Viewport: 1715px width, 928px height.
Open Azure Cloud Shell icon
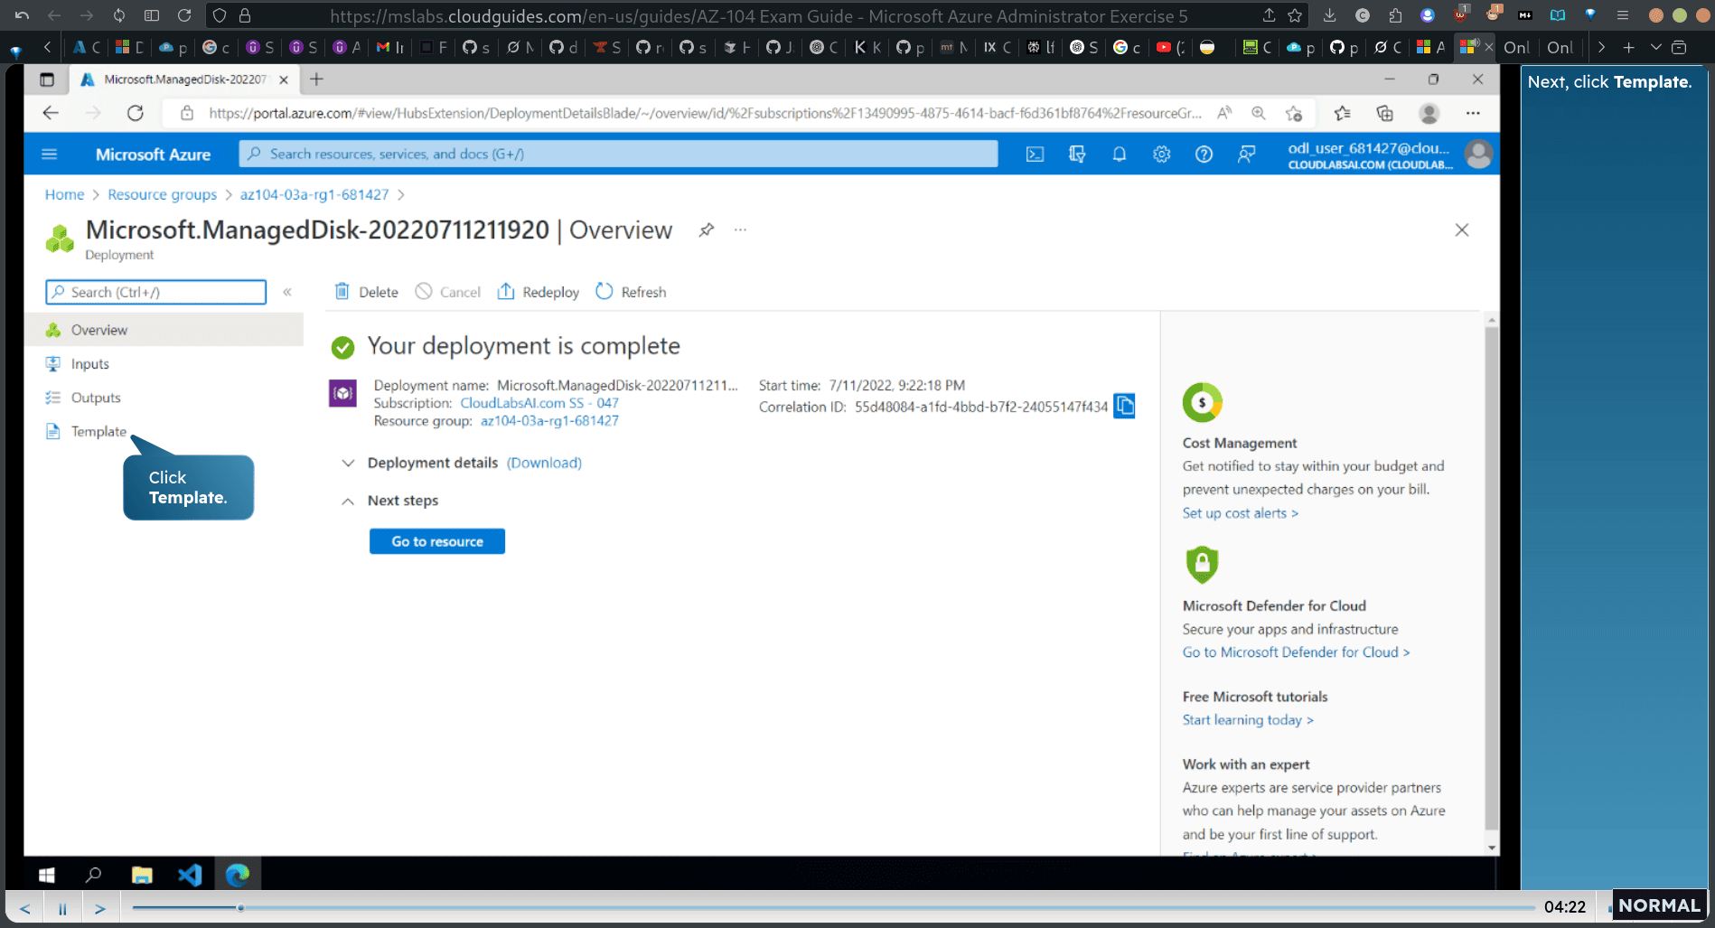pos(1035,155)
